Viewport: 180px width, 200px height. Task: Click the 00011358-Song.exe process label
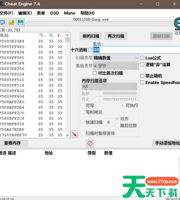click(x=91, y=20)
